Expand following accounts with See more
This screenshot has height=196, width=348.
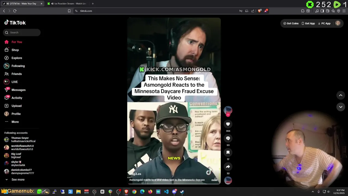pyautogui.click(x=15, y=180)
